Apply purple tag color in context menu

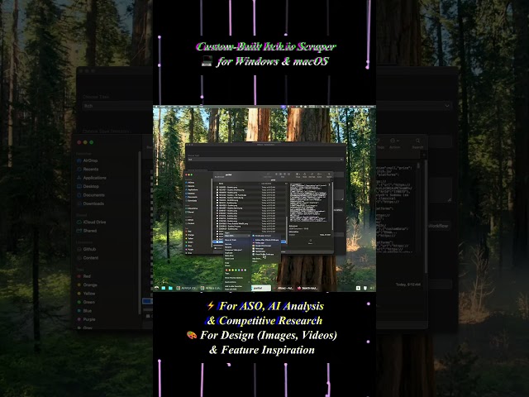point(242,270)
